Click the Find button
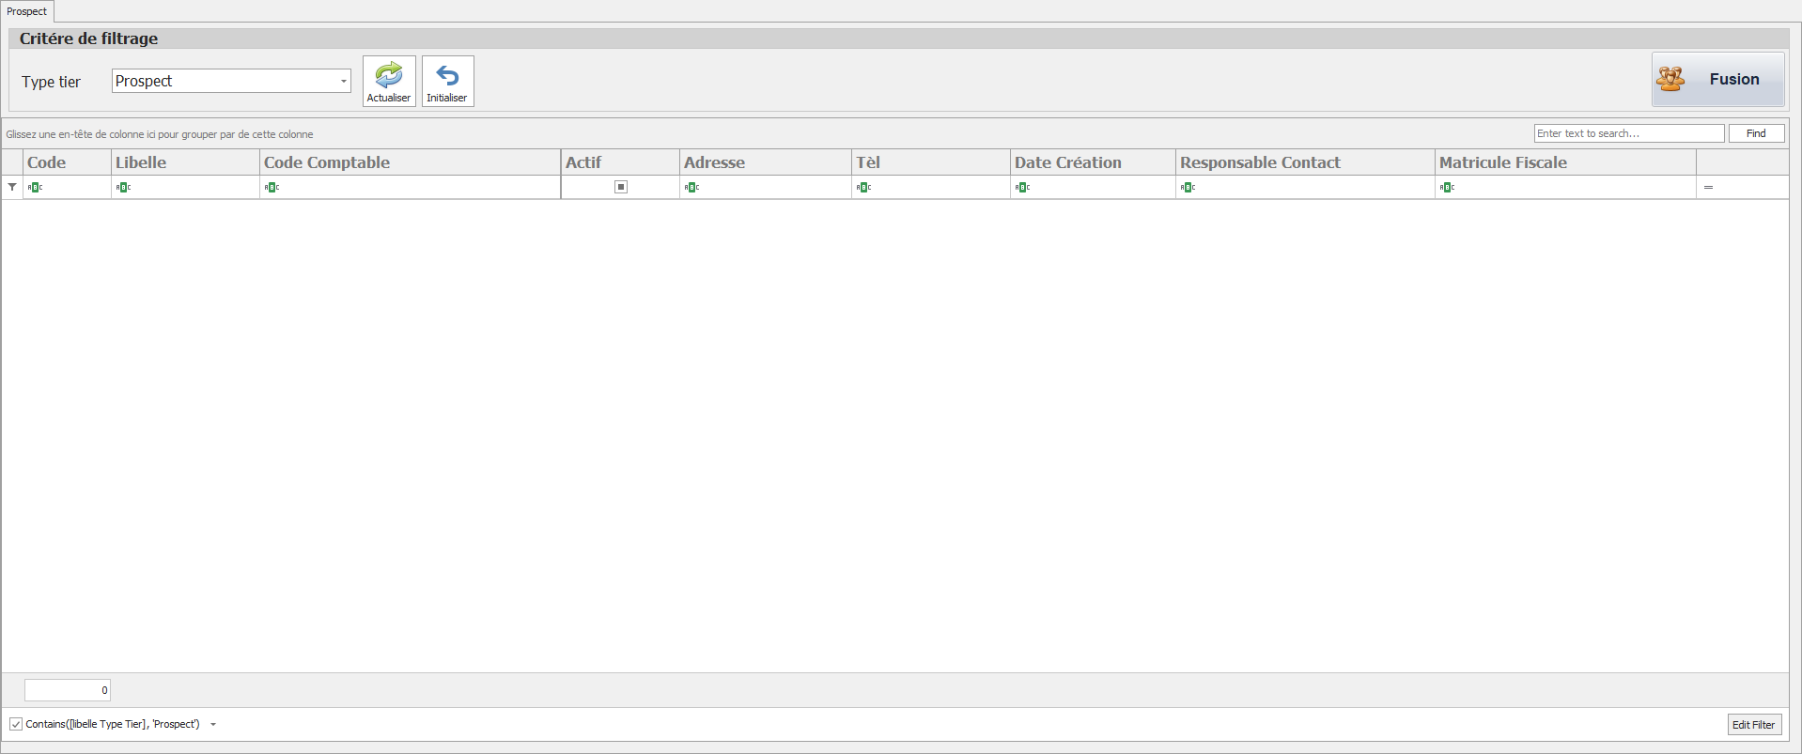The width and height of the screenshot is (1802, 754). 1756,133
